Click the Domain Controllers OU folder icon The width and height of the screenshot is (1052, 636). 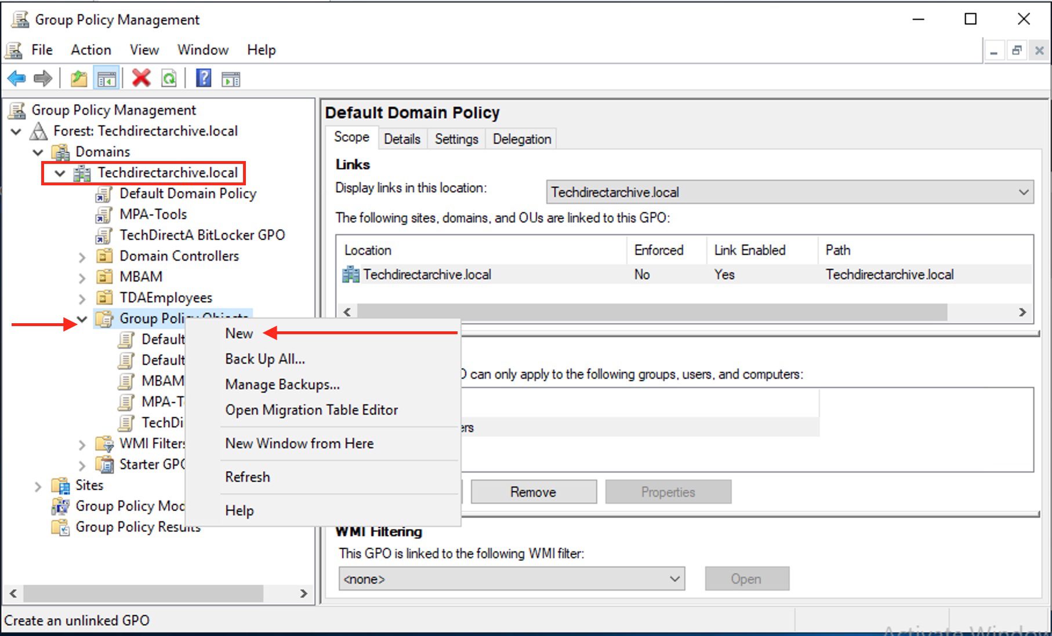(104, 256)
